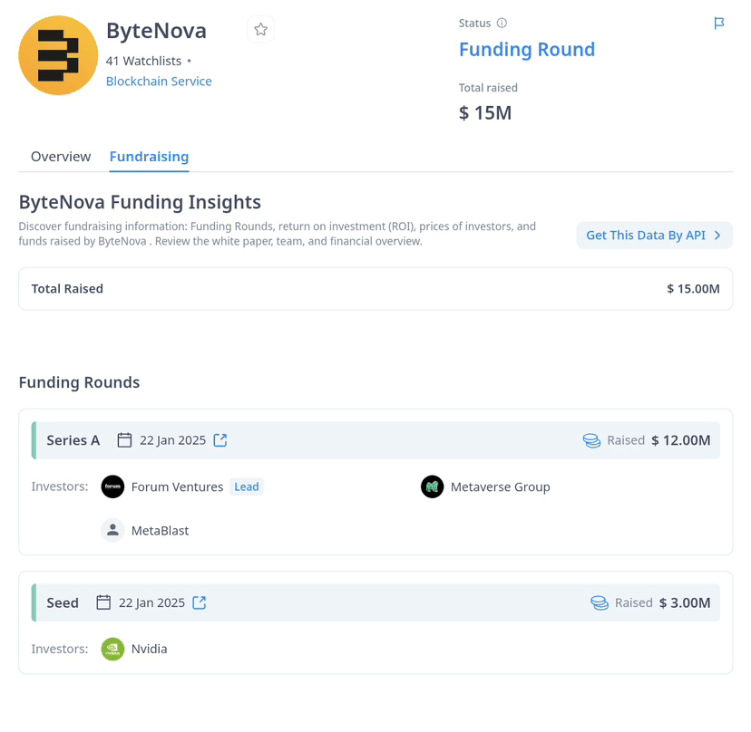Click the $ 12.00M raised amount

(x=680, y=440)
